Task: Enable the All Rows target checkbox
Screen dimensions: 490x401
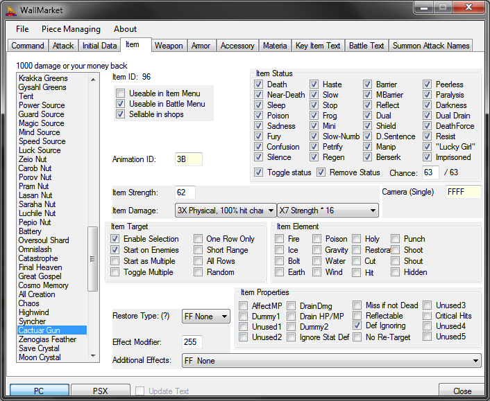Action: pos(198,260)
